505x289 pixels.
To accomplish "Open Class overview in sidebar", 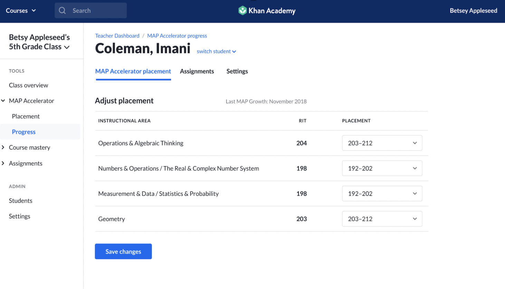I will click(28, 85).
